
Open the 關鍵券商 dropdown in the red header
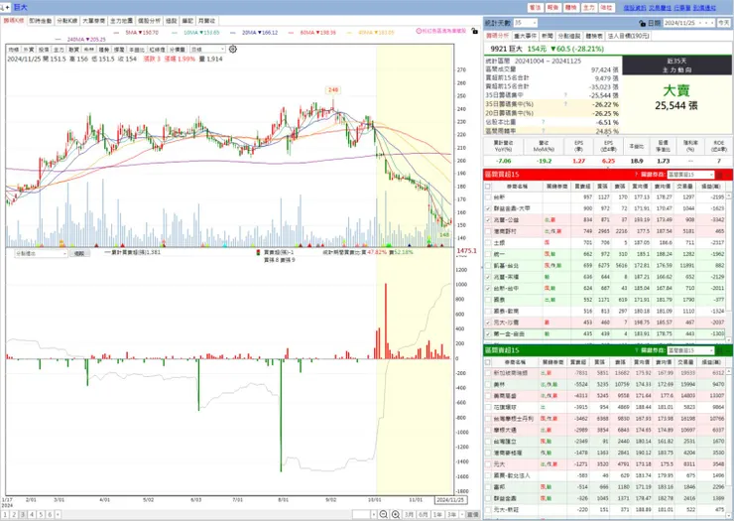point(690,175)
